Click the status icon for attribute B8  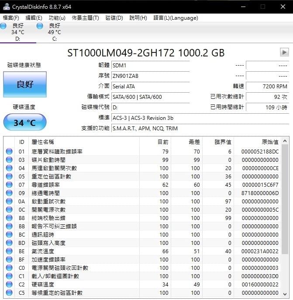click(9, 218)
